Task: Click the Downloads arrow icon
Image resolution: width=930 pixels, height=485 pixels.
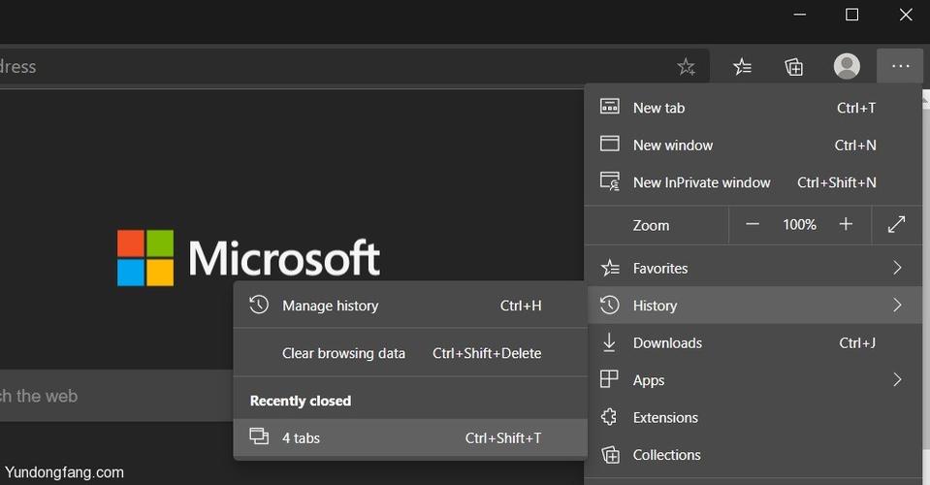Action: pos(609,342)
